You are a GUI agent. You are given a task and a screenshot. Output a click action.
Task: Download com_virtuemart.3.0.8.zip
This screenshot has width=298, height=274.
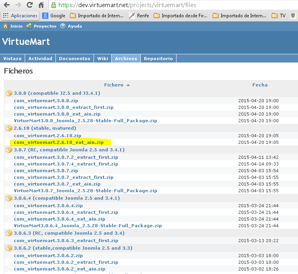click(46, 101)
